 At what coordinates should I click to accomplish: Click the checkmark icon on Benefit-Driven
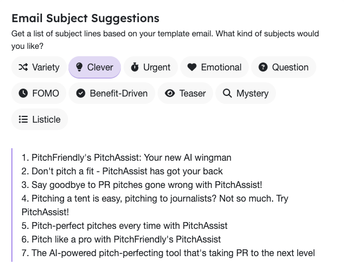point(80,93)
